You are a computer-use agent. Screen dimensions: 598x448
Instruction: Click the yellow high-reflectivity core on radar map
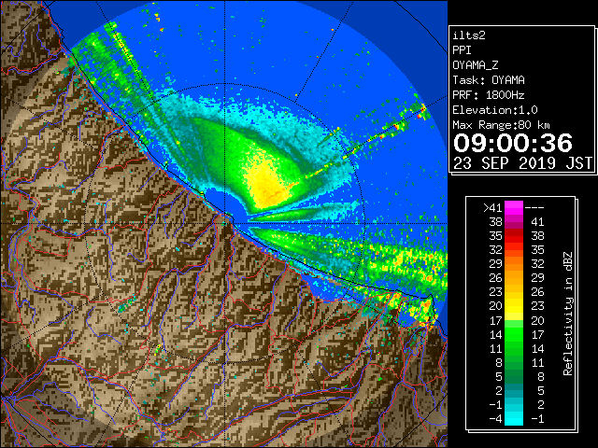[x=267, y=183]
